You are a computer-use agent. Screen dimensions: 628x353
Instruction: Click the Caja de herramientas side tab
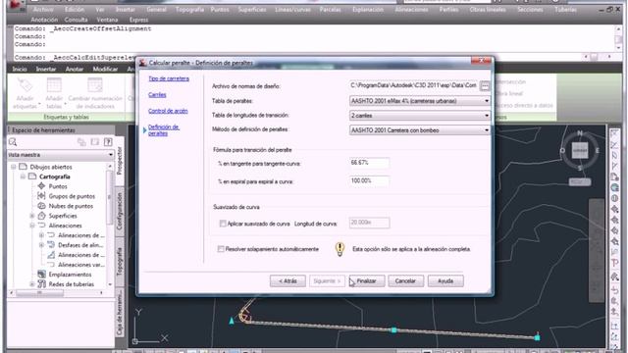pyautogui.click(x=120, y=312)
